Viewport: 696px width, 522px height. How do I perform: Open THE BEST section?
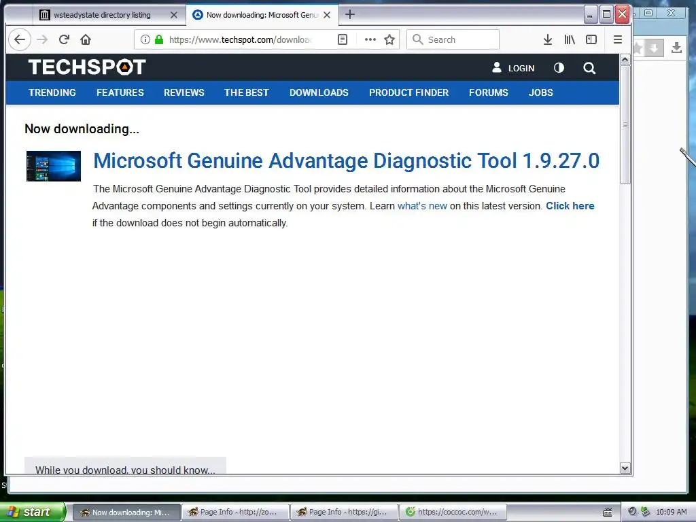(246, 92)
